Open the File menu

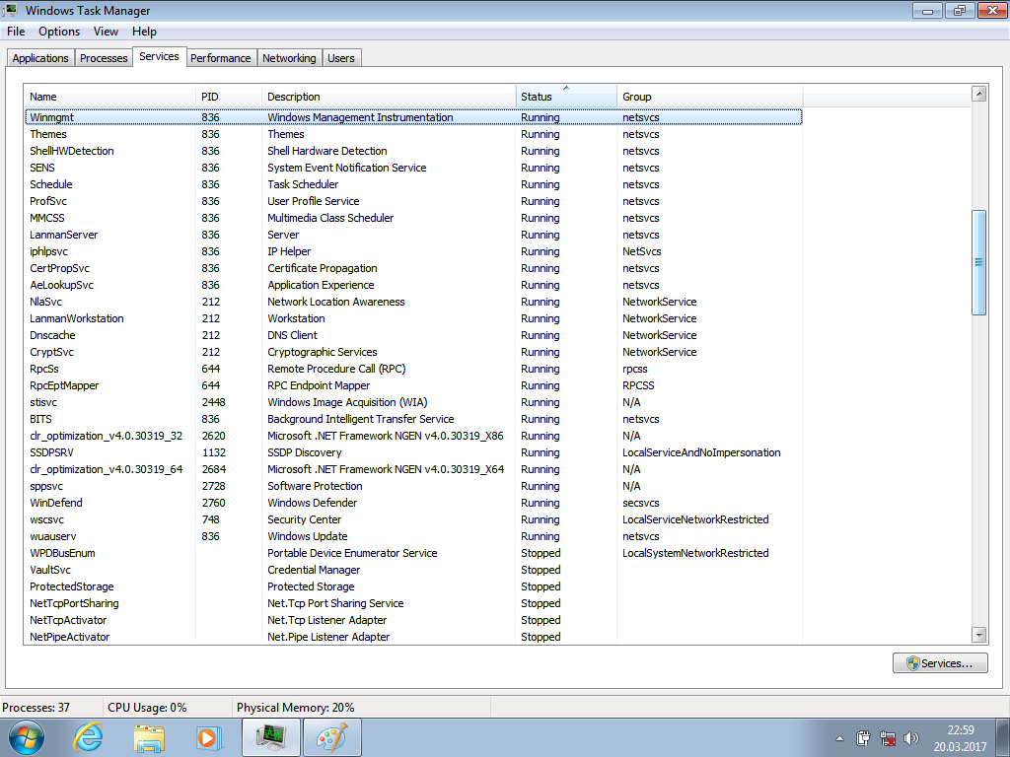point(16,32)
